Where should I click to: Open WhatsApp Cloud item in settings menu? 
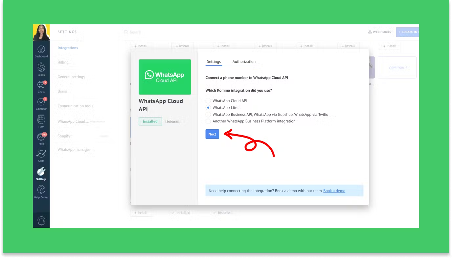[73, 121]
